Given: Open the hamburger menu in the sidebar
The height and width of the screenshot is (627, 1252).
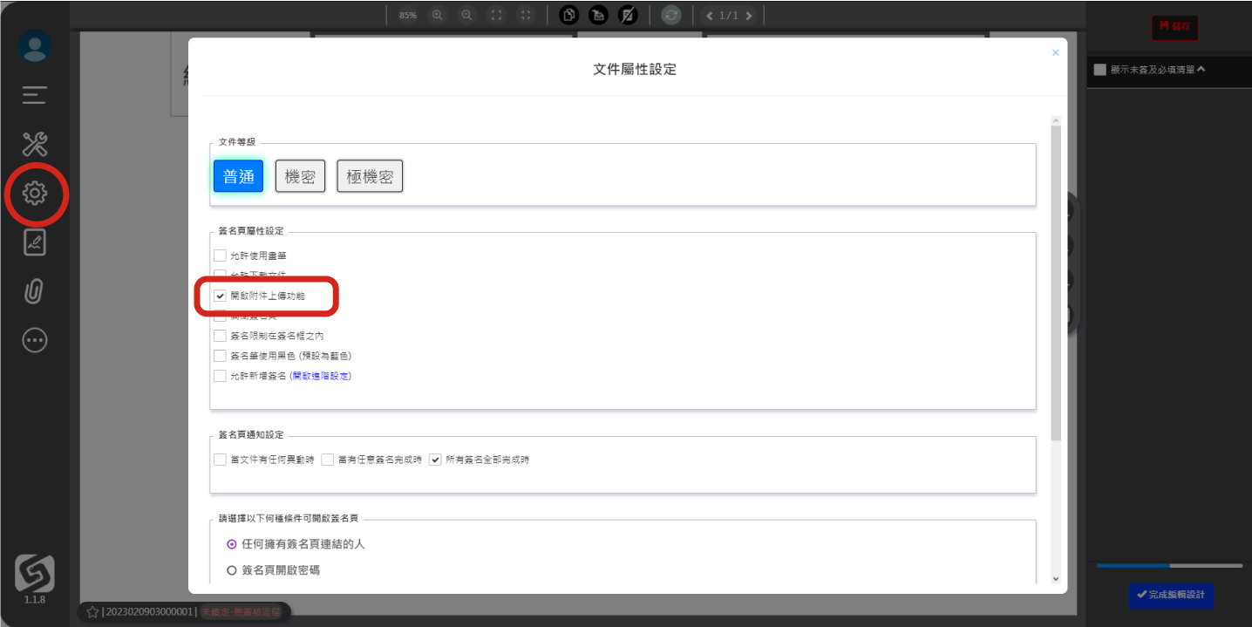Looking at the screenshot, I should coord(35,95).
